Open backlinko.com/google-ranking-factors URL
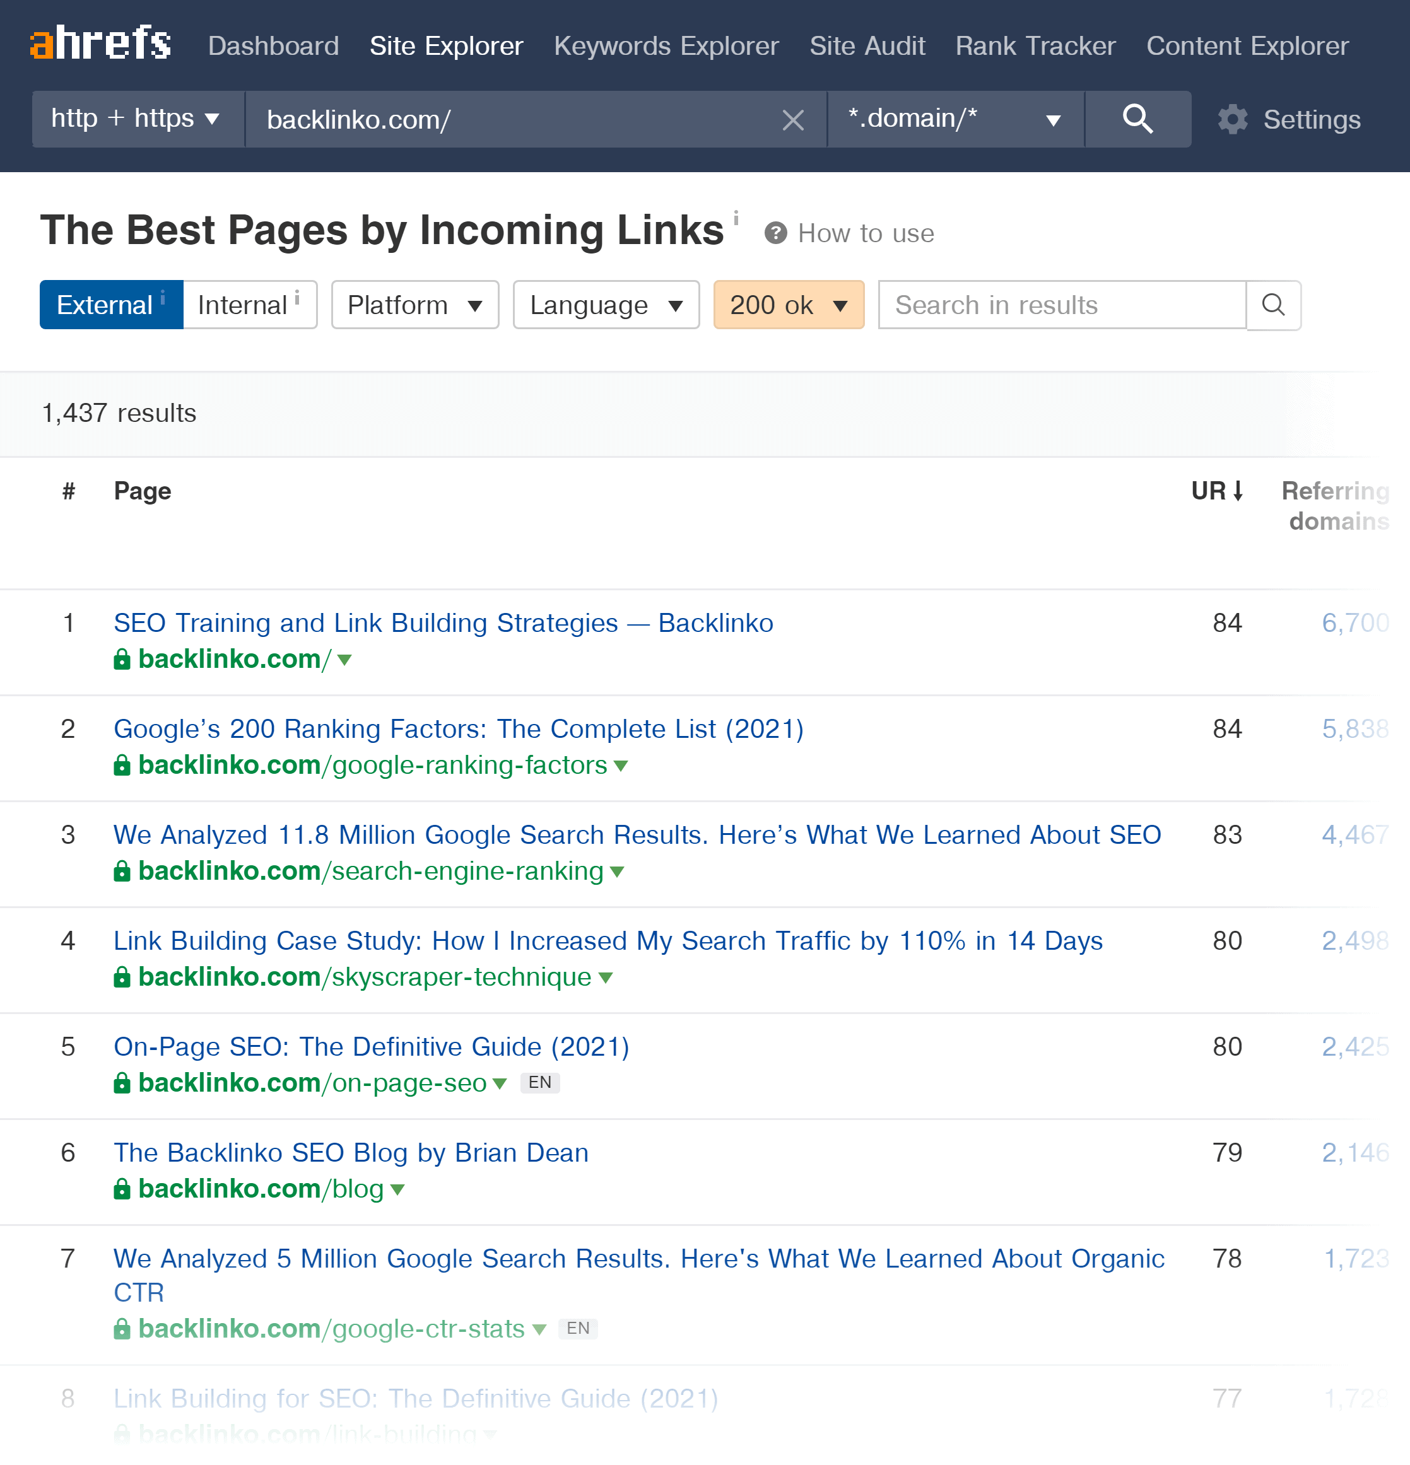The height and width of the screenshot is (1465, 1410). (373, 766)
